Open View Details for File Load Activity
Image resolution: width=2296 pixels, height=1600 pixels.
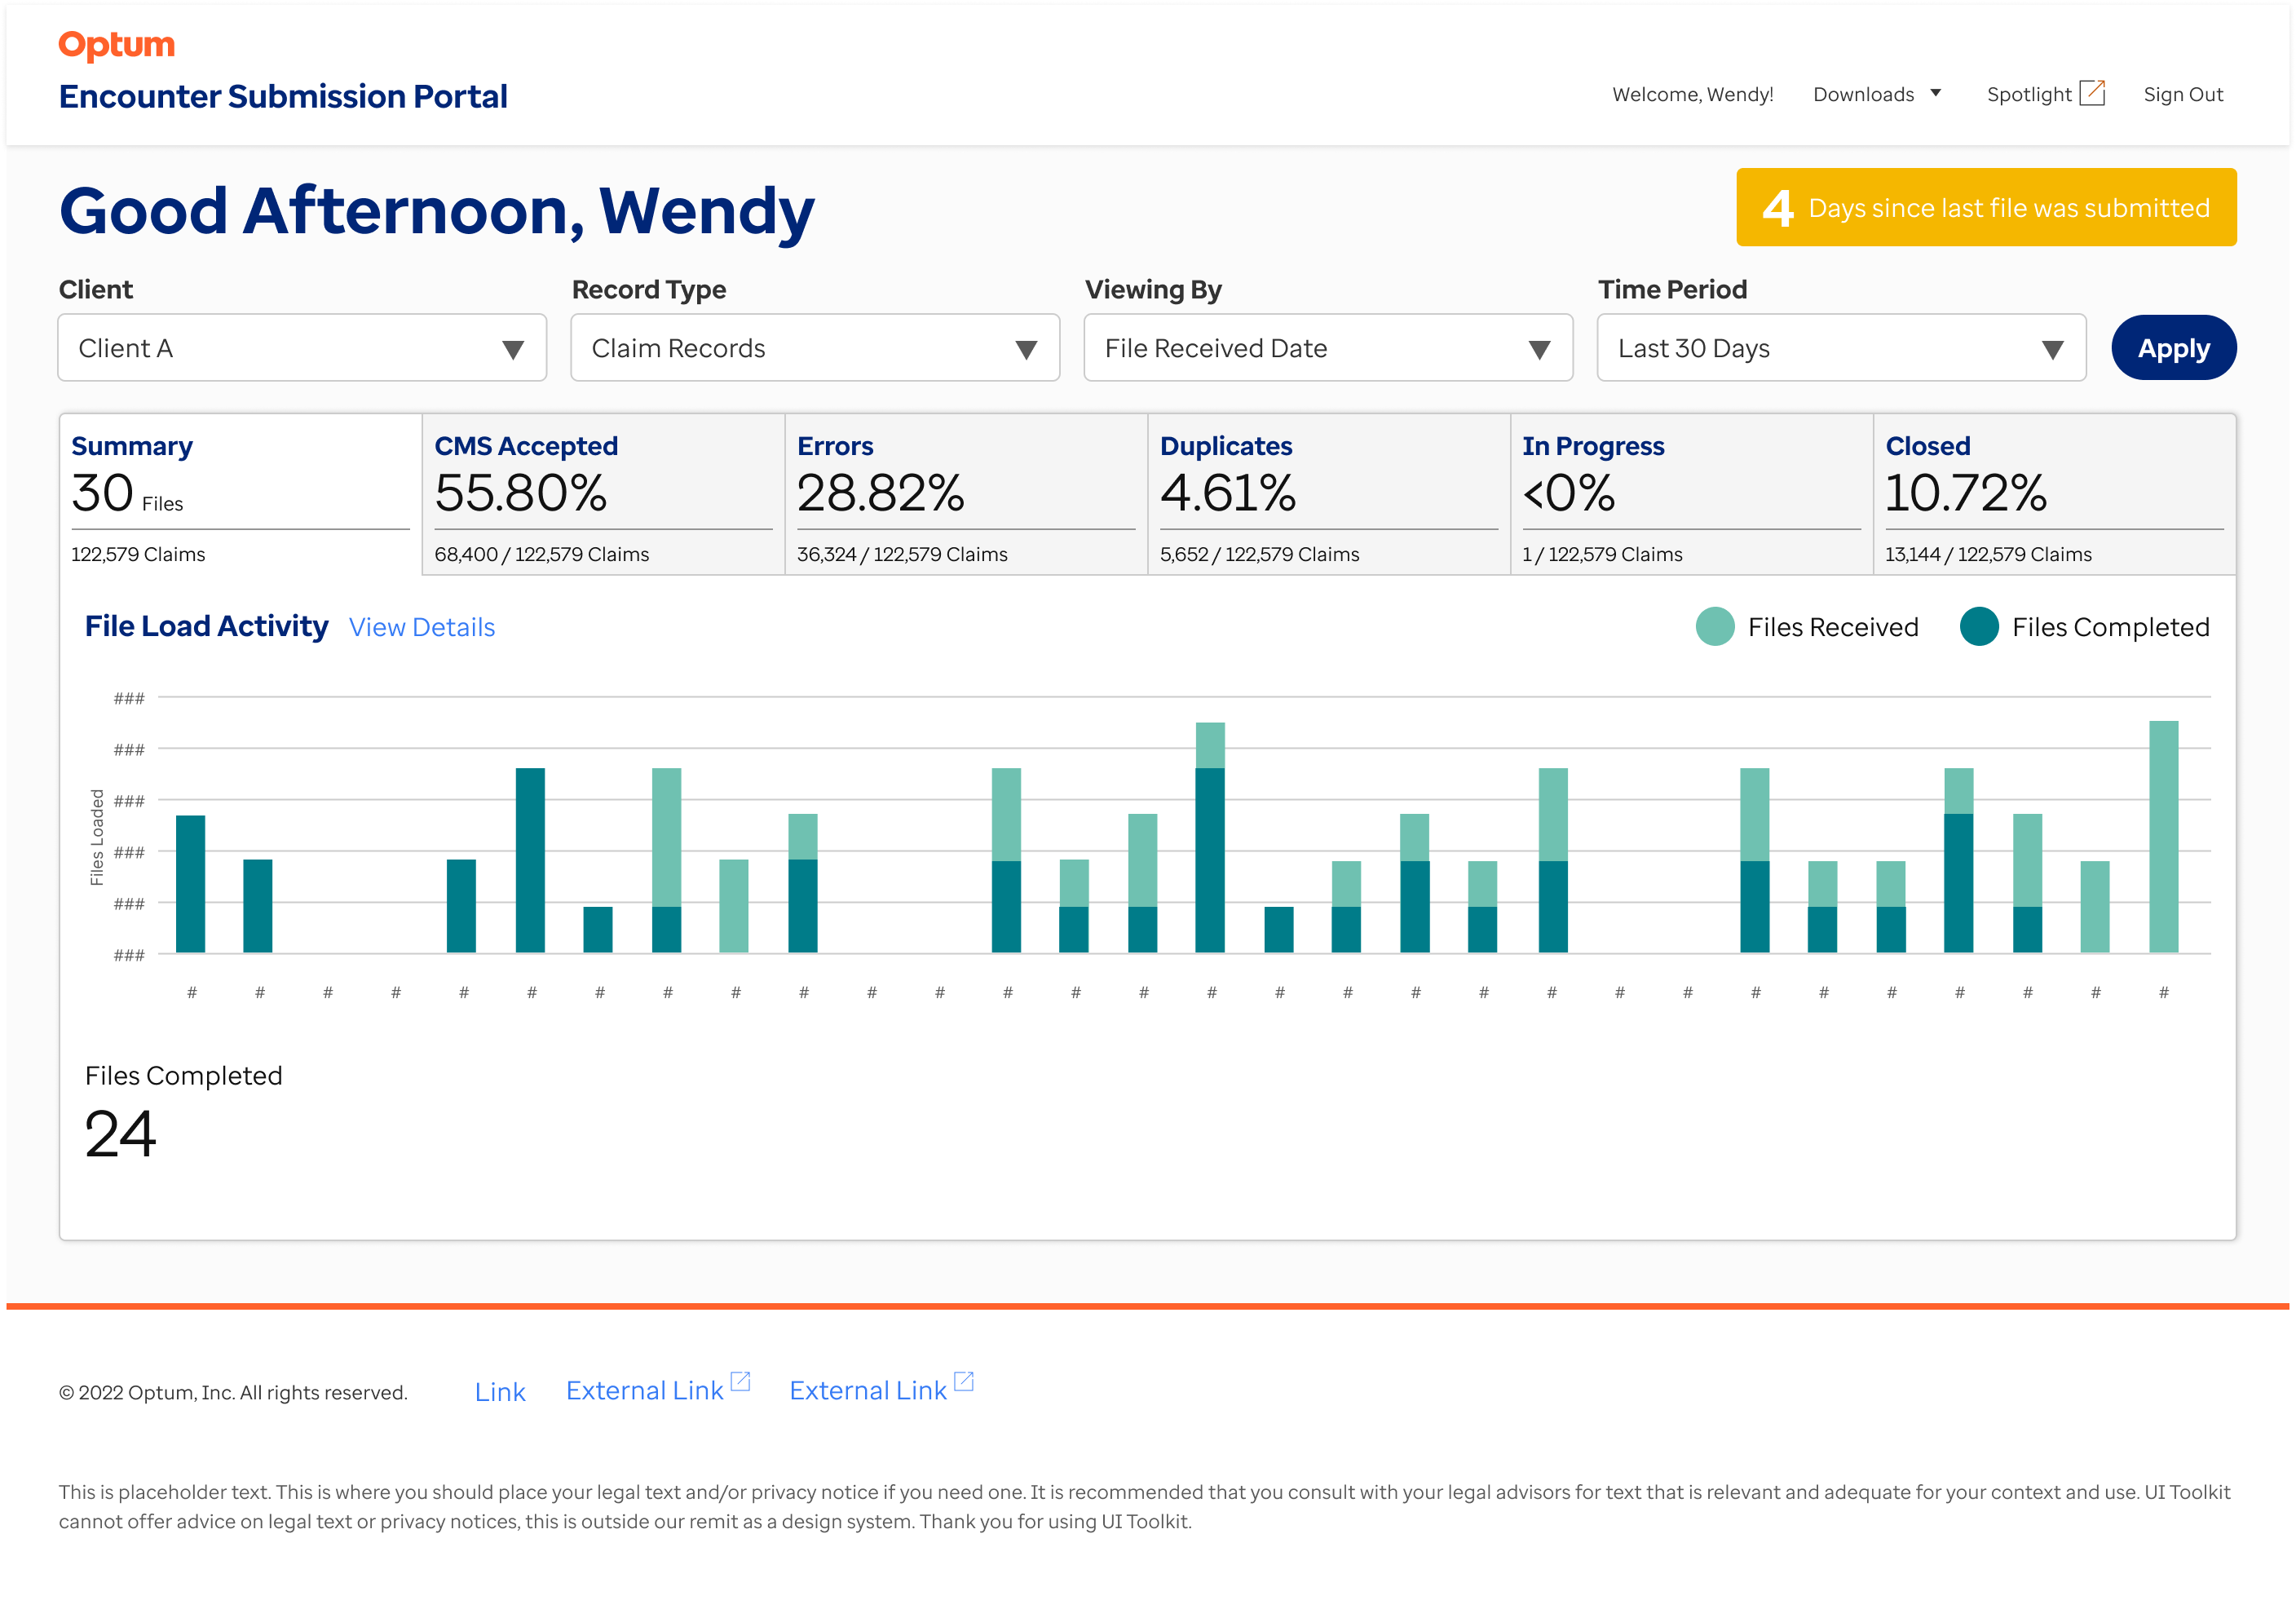click(x=421, y=627)
